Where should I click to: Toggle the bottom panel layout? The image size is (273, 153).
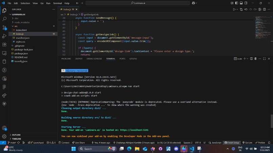[241, 3]
